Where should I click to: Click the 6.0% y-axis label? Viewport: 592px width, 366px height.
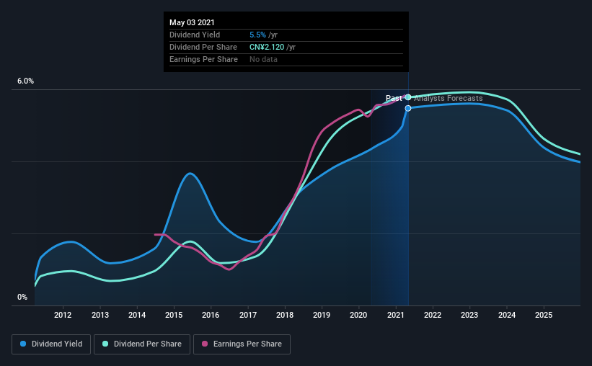tap(25, 81)
